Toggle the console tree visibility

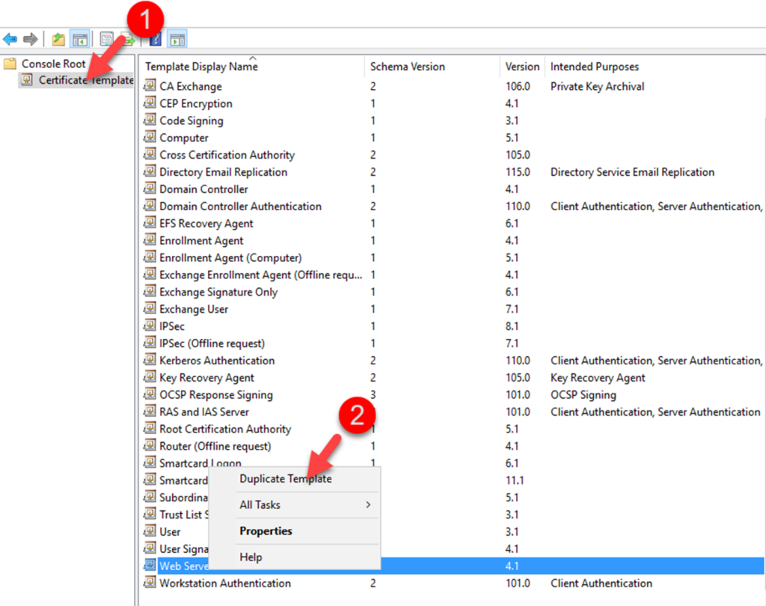point(79,38)
